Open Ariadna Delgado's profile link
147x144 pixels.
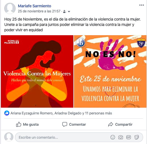tap(68, 113)
